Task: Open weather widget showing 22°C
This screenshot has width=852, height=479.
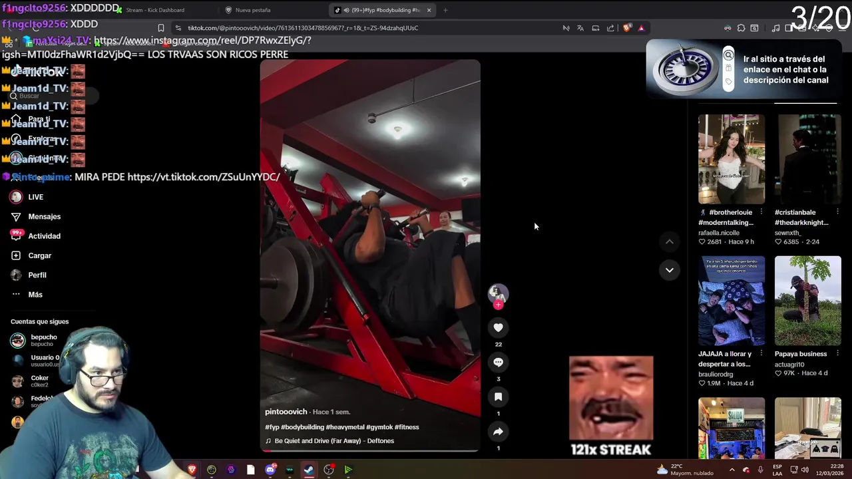Action: [684, 470]
